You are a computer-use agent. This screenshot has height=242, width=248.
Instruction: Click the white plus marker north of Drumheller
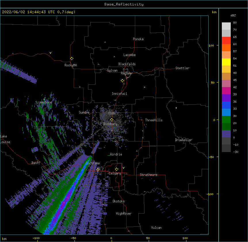pos(176,108)
